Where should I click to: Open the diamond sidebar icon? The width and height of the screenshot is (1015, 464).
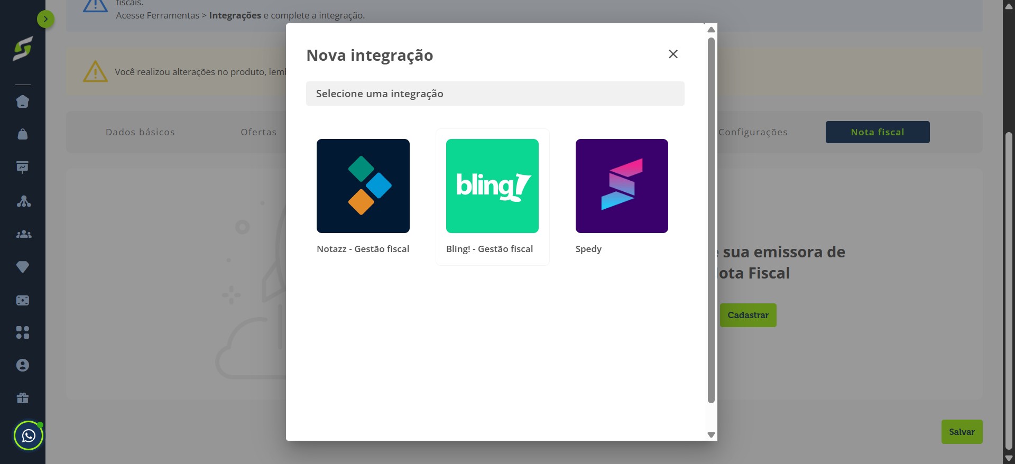pos(23,267)
